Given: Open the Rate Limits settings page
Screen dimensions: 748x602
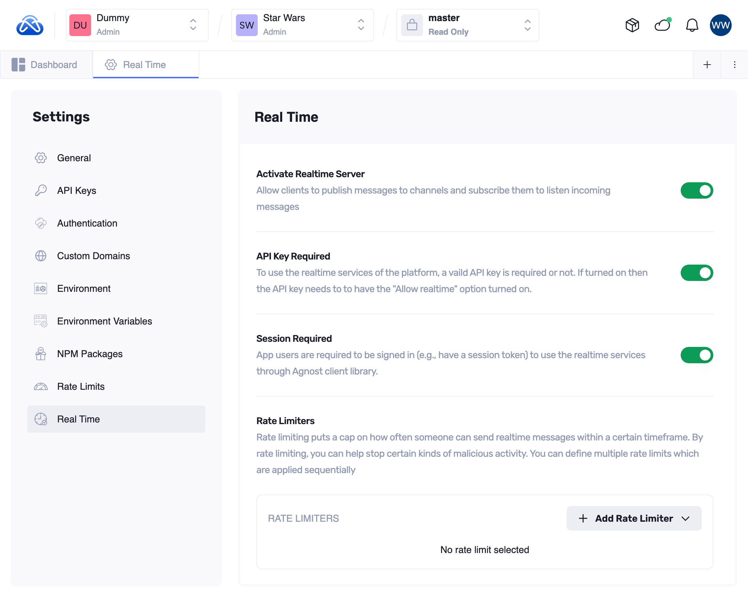Looking at the screenshot, I should (x=81, y=386).
